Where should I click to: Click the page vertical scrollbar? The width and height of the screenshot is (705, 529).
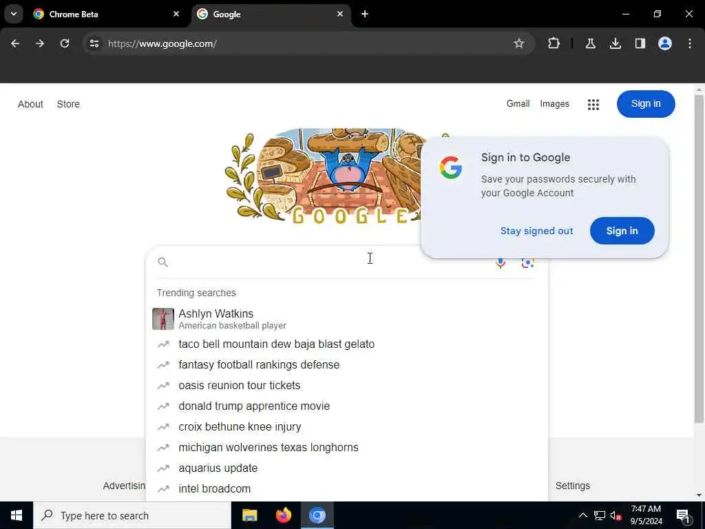pos(699,259)
